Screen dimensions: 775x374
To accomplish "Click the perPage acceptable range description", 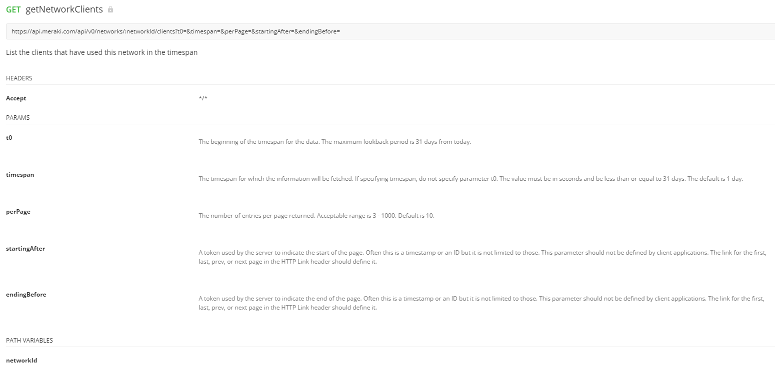I will [316, 216].
